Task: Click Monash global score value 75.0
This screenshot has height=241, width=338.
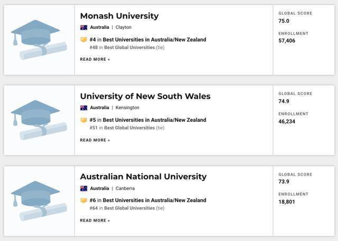Action: pos(284,21)
